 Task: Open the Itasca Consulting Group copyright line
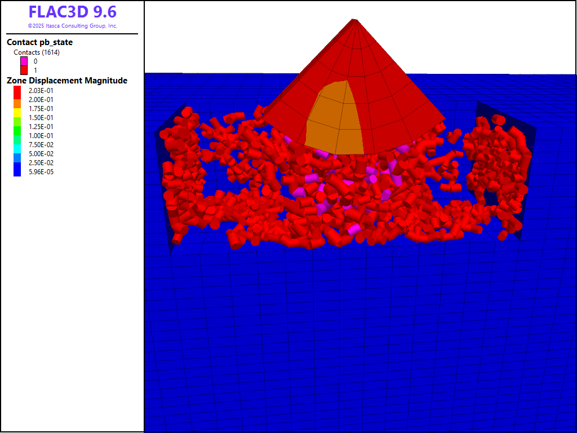[73, 26]
